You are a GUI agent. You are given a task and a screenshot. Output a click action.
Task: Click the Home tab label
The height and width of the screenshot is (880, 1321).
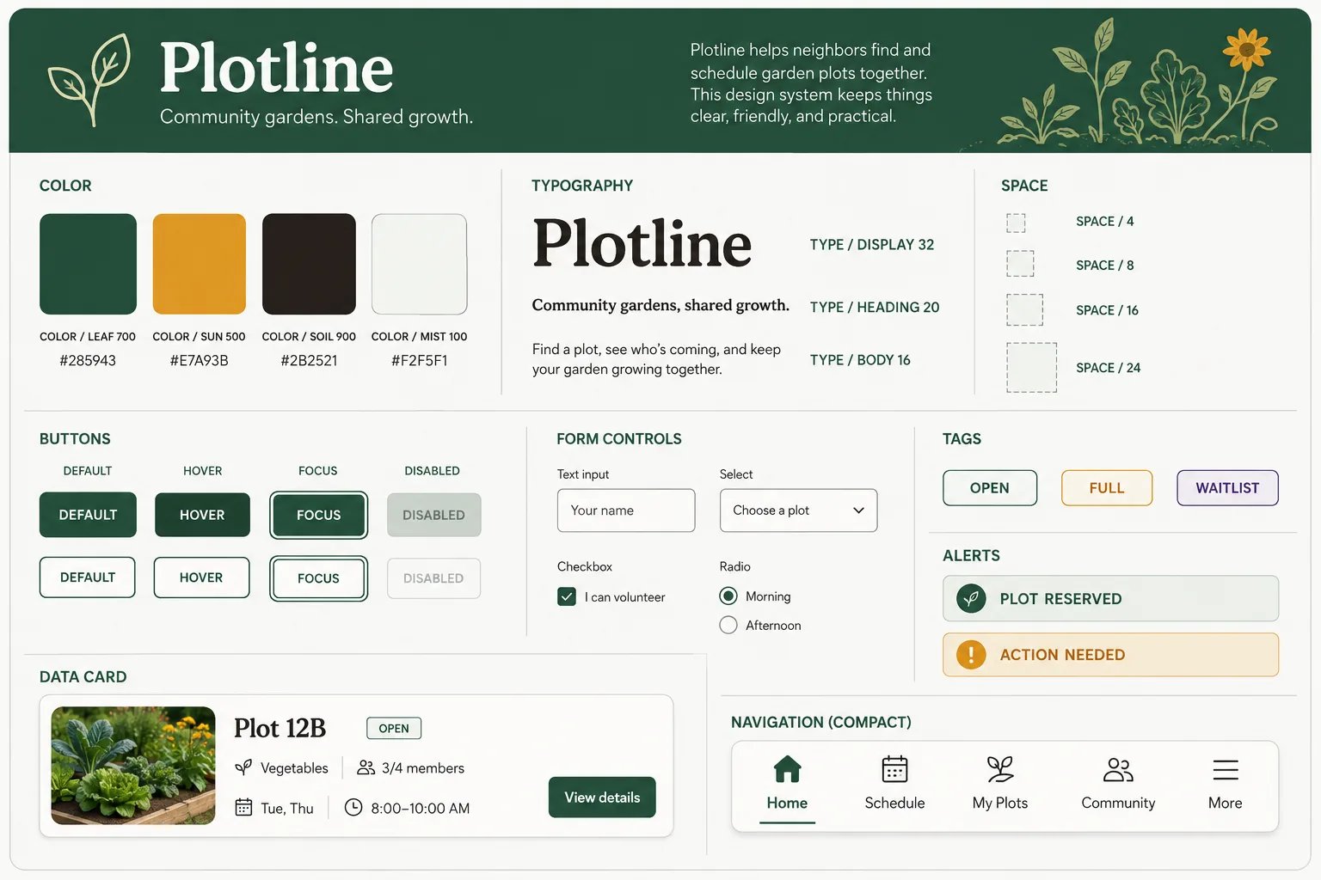(787, 803)
